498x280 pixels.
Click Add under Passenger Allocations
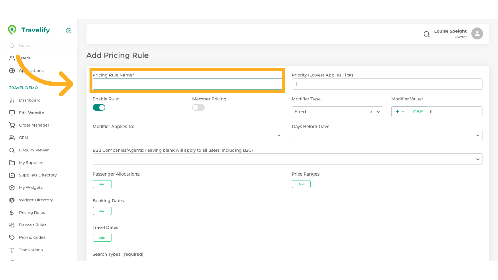click(102, 184)
